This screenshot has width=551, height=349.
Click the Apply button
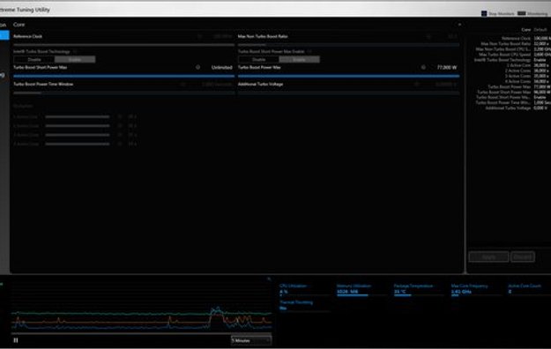click(x=488, y=257)
